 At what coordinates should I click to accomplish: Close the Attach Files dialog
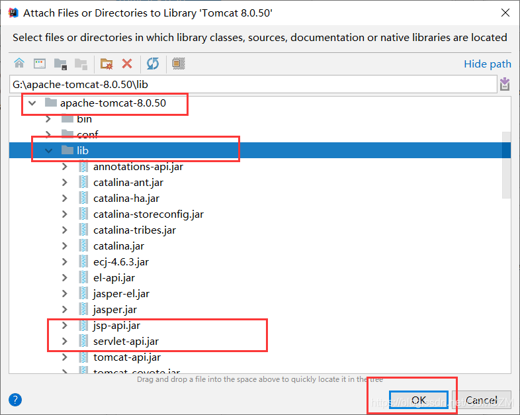click(x=505, y=13)
